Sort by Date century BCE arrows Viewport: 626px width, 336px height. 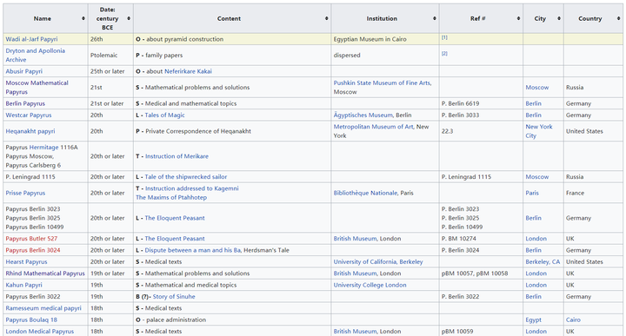pos(129,19)
